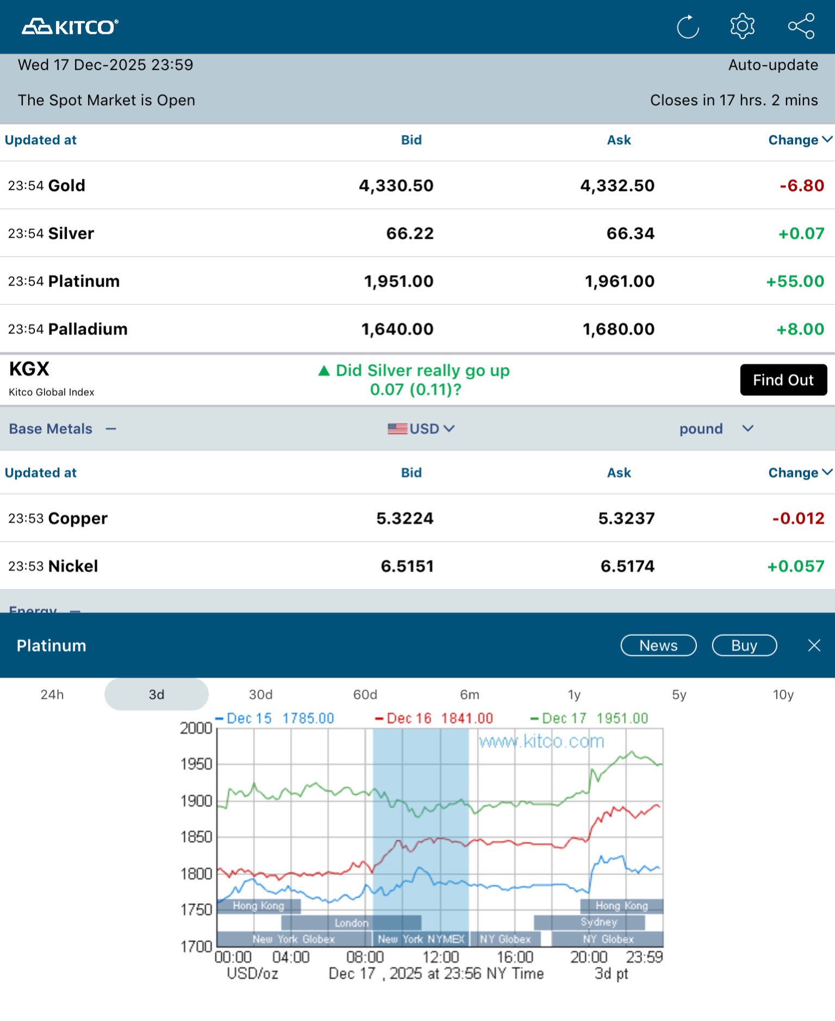Screen dimensions: 835x1021
Task: Select the 6m chart range
Action: [x=470, y=694]
